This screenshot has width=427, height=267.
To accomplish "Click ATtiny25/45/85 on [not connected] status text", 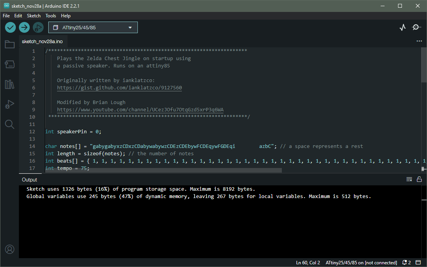I will pos(361,263).
